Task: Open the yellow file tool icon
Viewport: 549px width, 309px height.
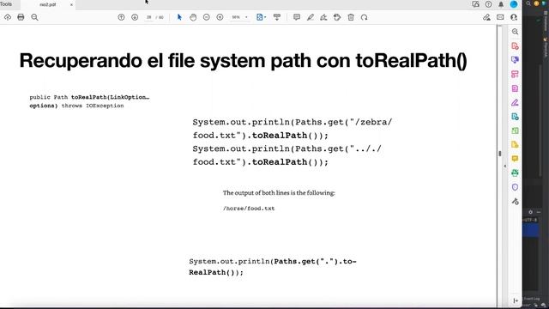Action: 515,145
